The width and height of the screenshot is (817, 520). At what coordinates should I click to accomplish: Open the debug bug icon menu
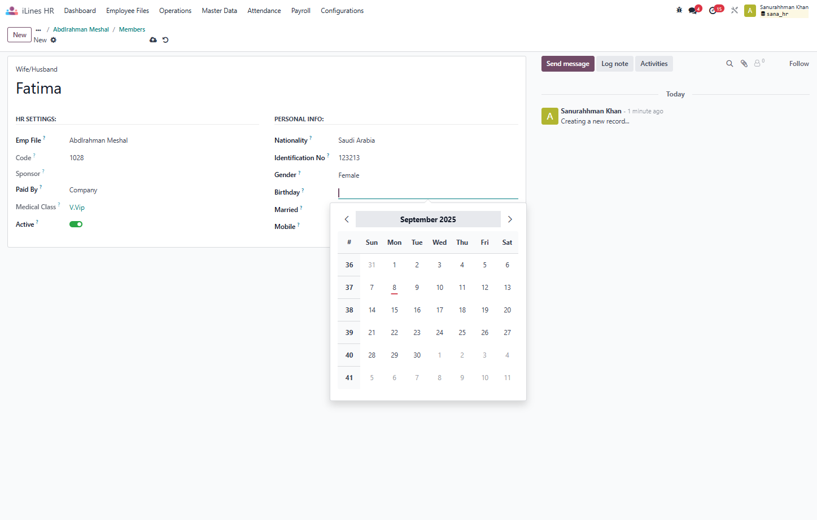pos(679,10)
